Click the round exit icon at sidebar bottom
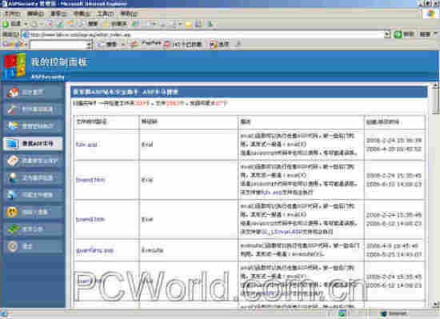This screenshot has width=440, height=319. 12,246
